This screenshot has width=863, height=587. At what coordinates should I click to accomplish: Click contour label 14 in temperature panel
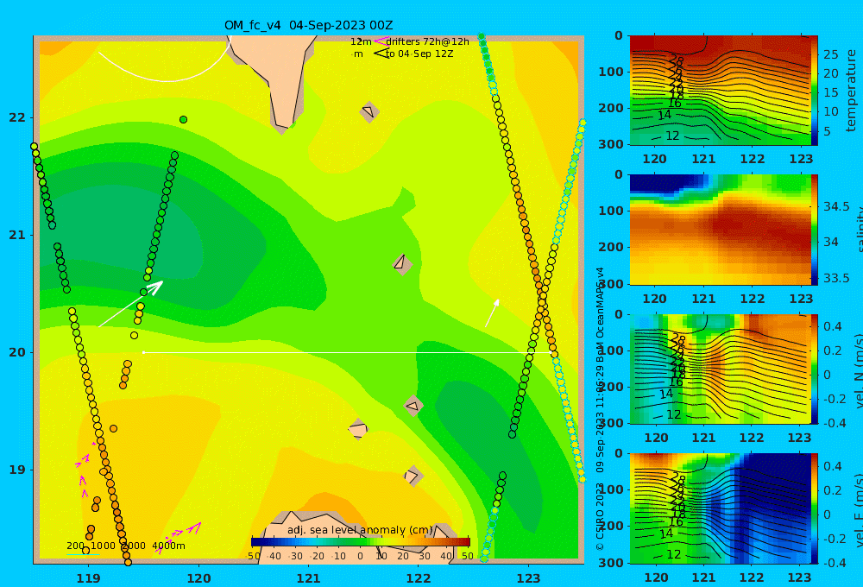point(665,115)
